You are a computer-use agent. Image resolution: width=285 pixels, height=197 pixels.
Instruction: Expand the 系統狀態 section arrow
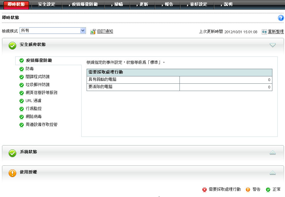273,152
